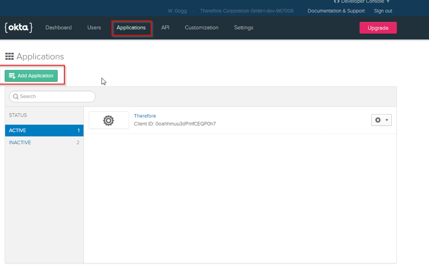Click the search magnifier icon
Screen dimensions: 429x272
pyautogui.click(x=16, y=97)
